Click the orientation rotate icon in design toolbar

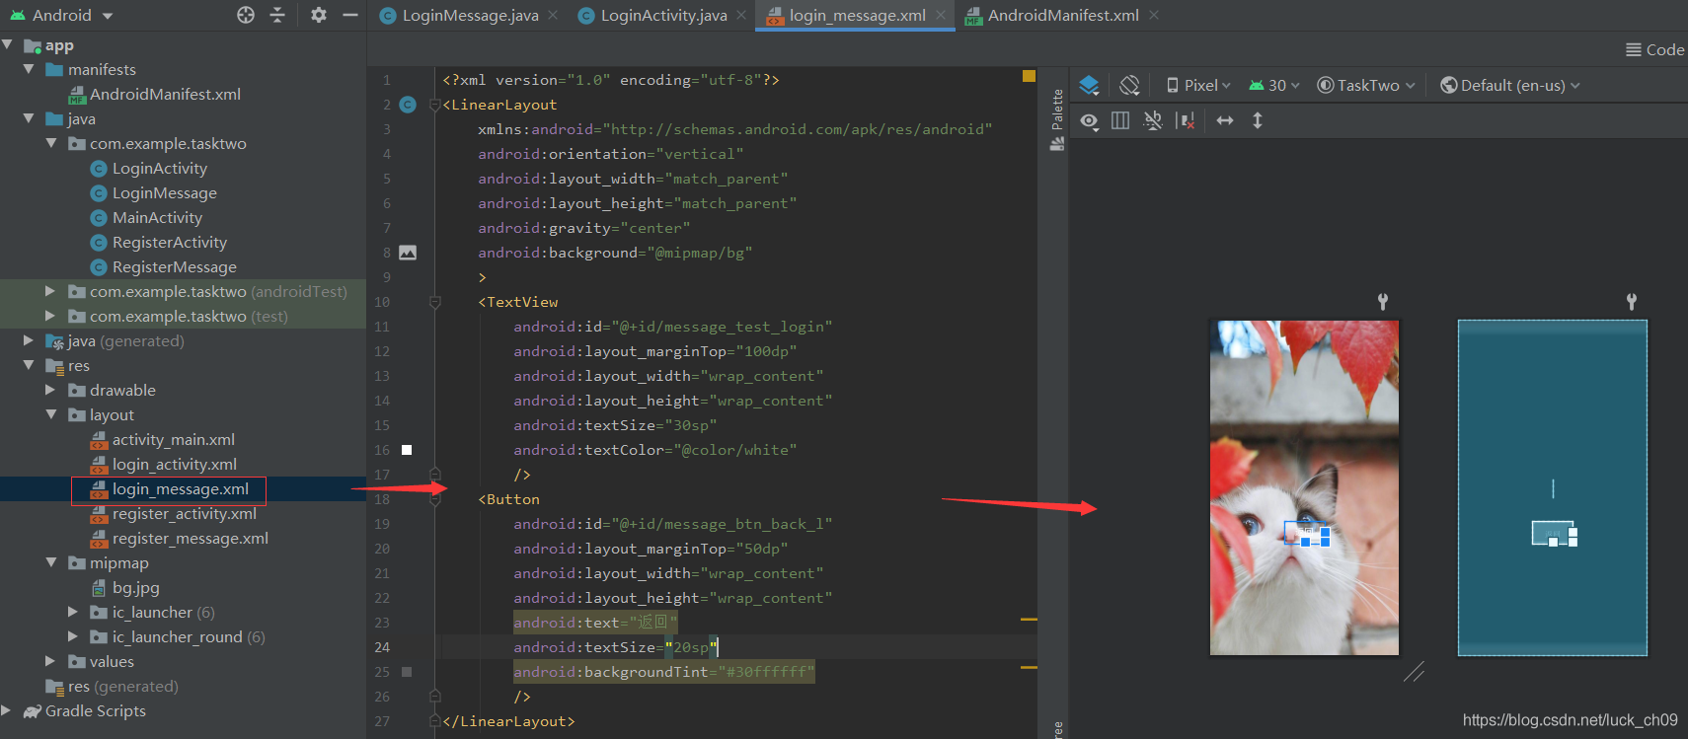[1130, 85]
